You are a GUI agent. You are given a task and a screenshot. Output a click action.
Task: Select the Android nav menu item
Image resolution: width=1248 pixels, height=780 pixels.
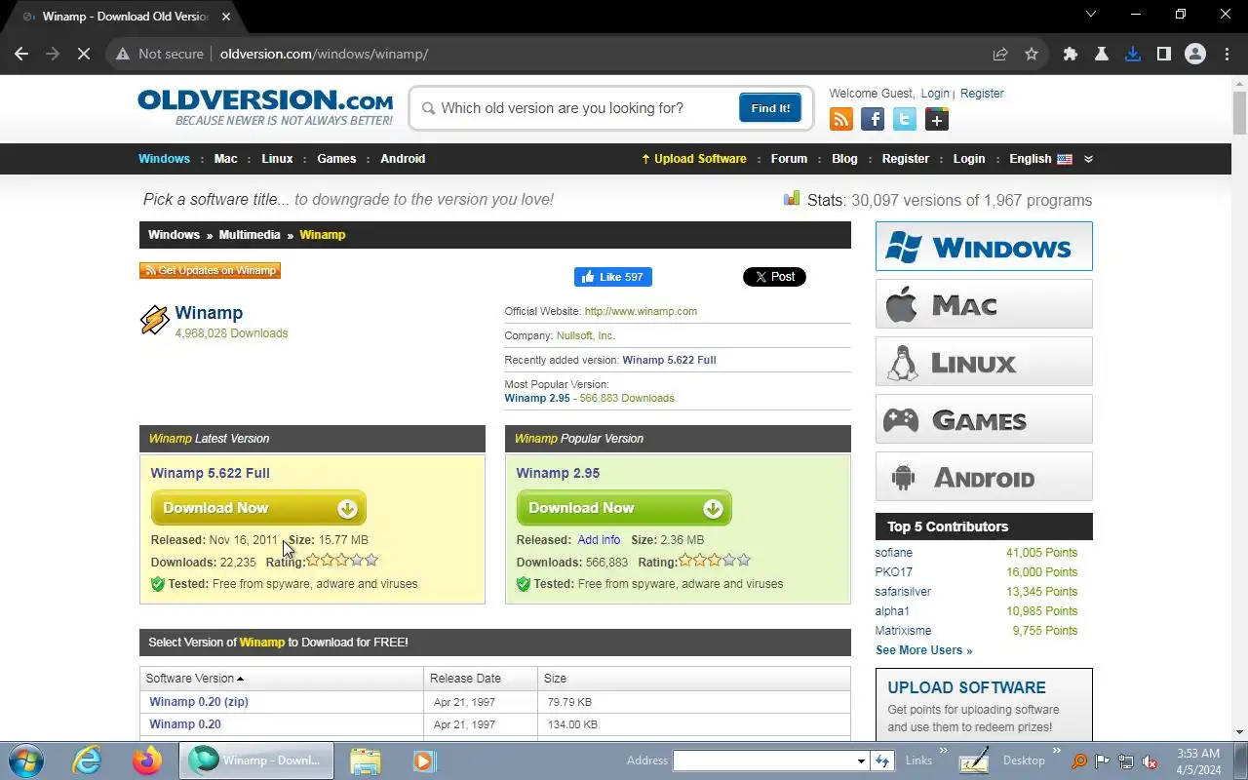(x=403, y=159)
